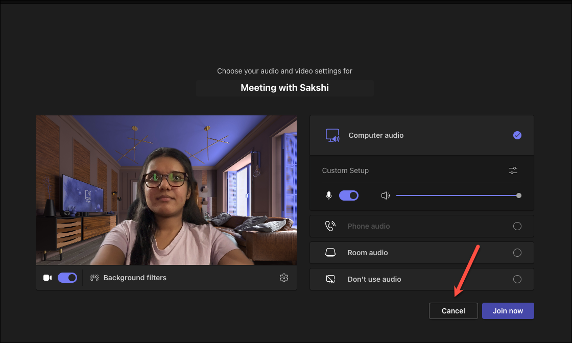Image resolution: width=572 pixels, height=343 pixels.
Task: Click the camera icon beside video toggle
Action: [x=47, y=277]
